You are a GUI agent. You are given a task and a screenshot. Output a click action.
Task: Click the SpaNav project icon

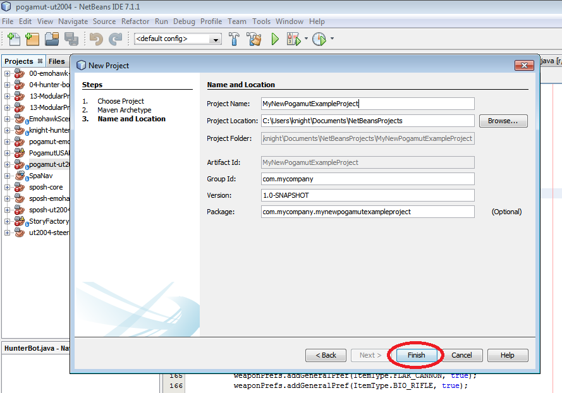click(x=20, y=176)
